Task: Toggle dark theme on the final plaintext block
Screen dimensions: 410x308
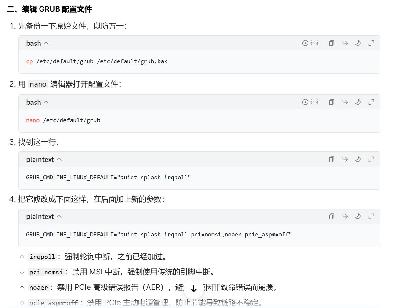Action: coord(358,216)
